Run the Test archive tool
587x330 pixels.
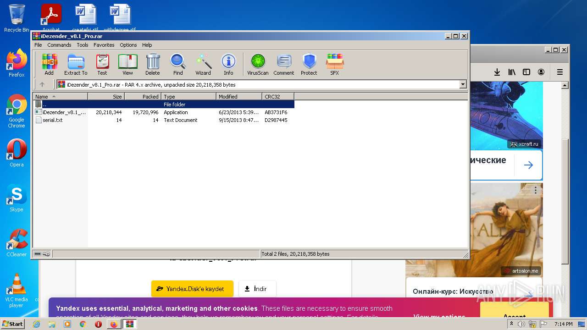(102, 64)
